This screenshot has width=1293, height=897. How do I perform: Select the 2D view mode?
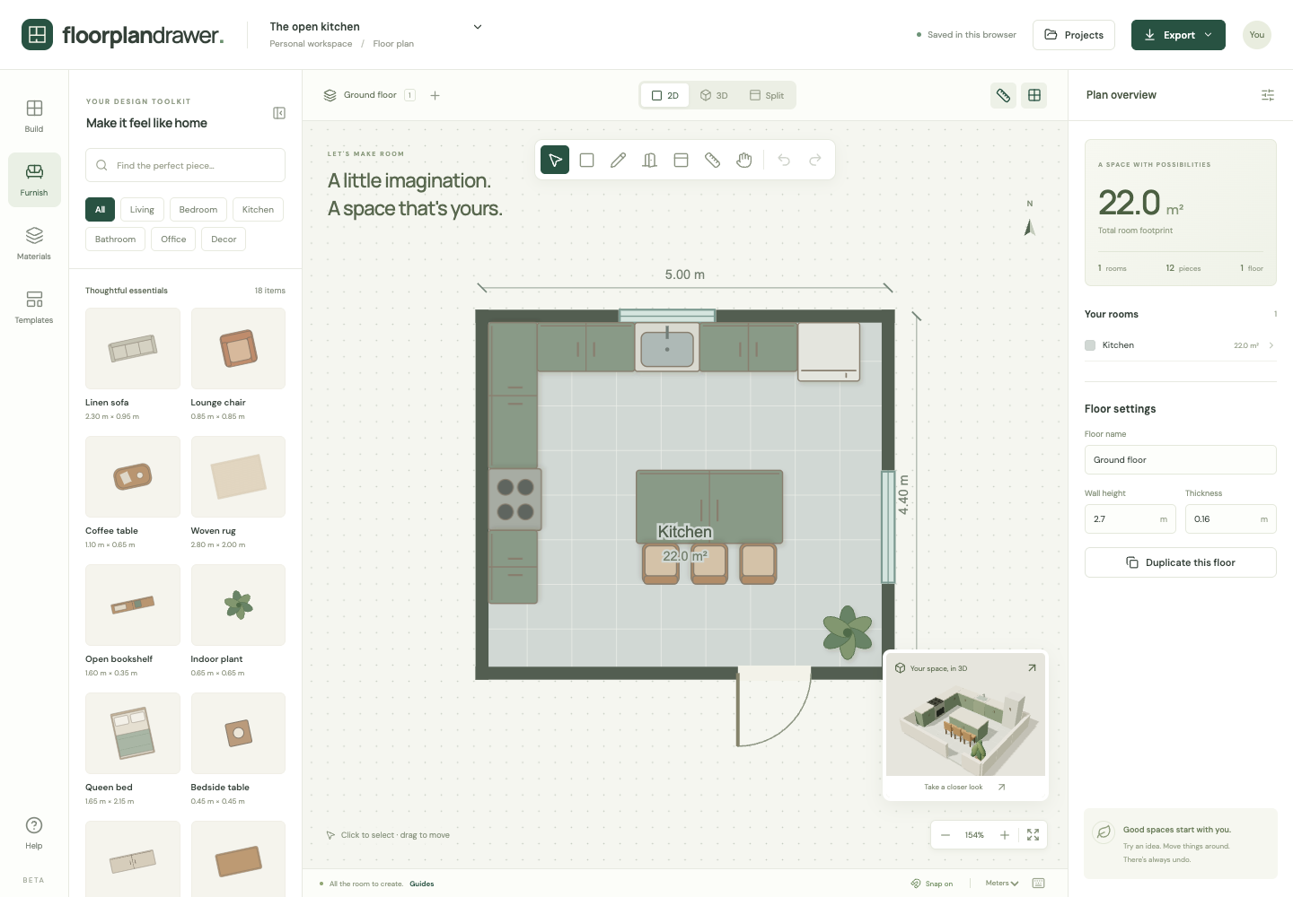point(665,95)
